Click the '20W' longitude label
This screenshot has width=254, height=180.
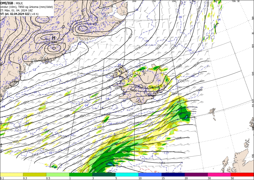coord(134,1)
